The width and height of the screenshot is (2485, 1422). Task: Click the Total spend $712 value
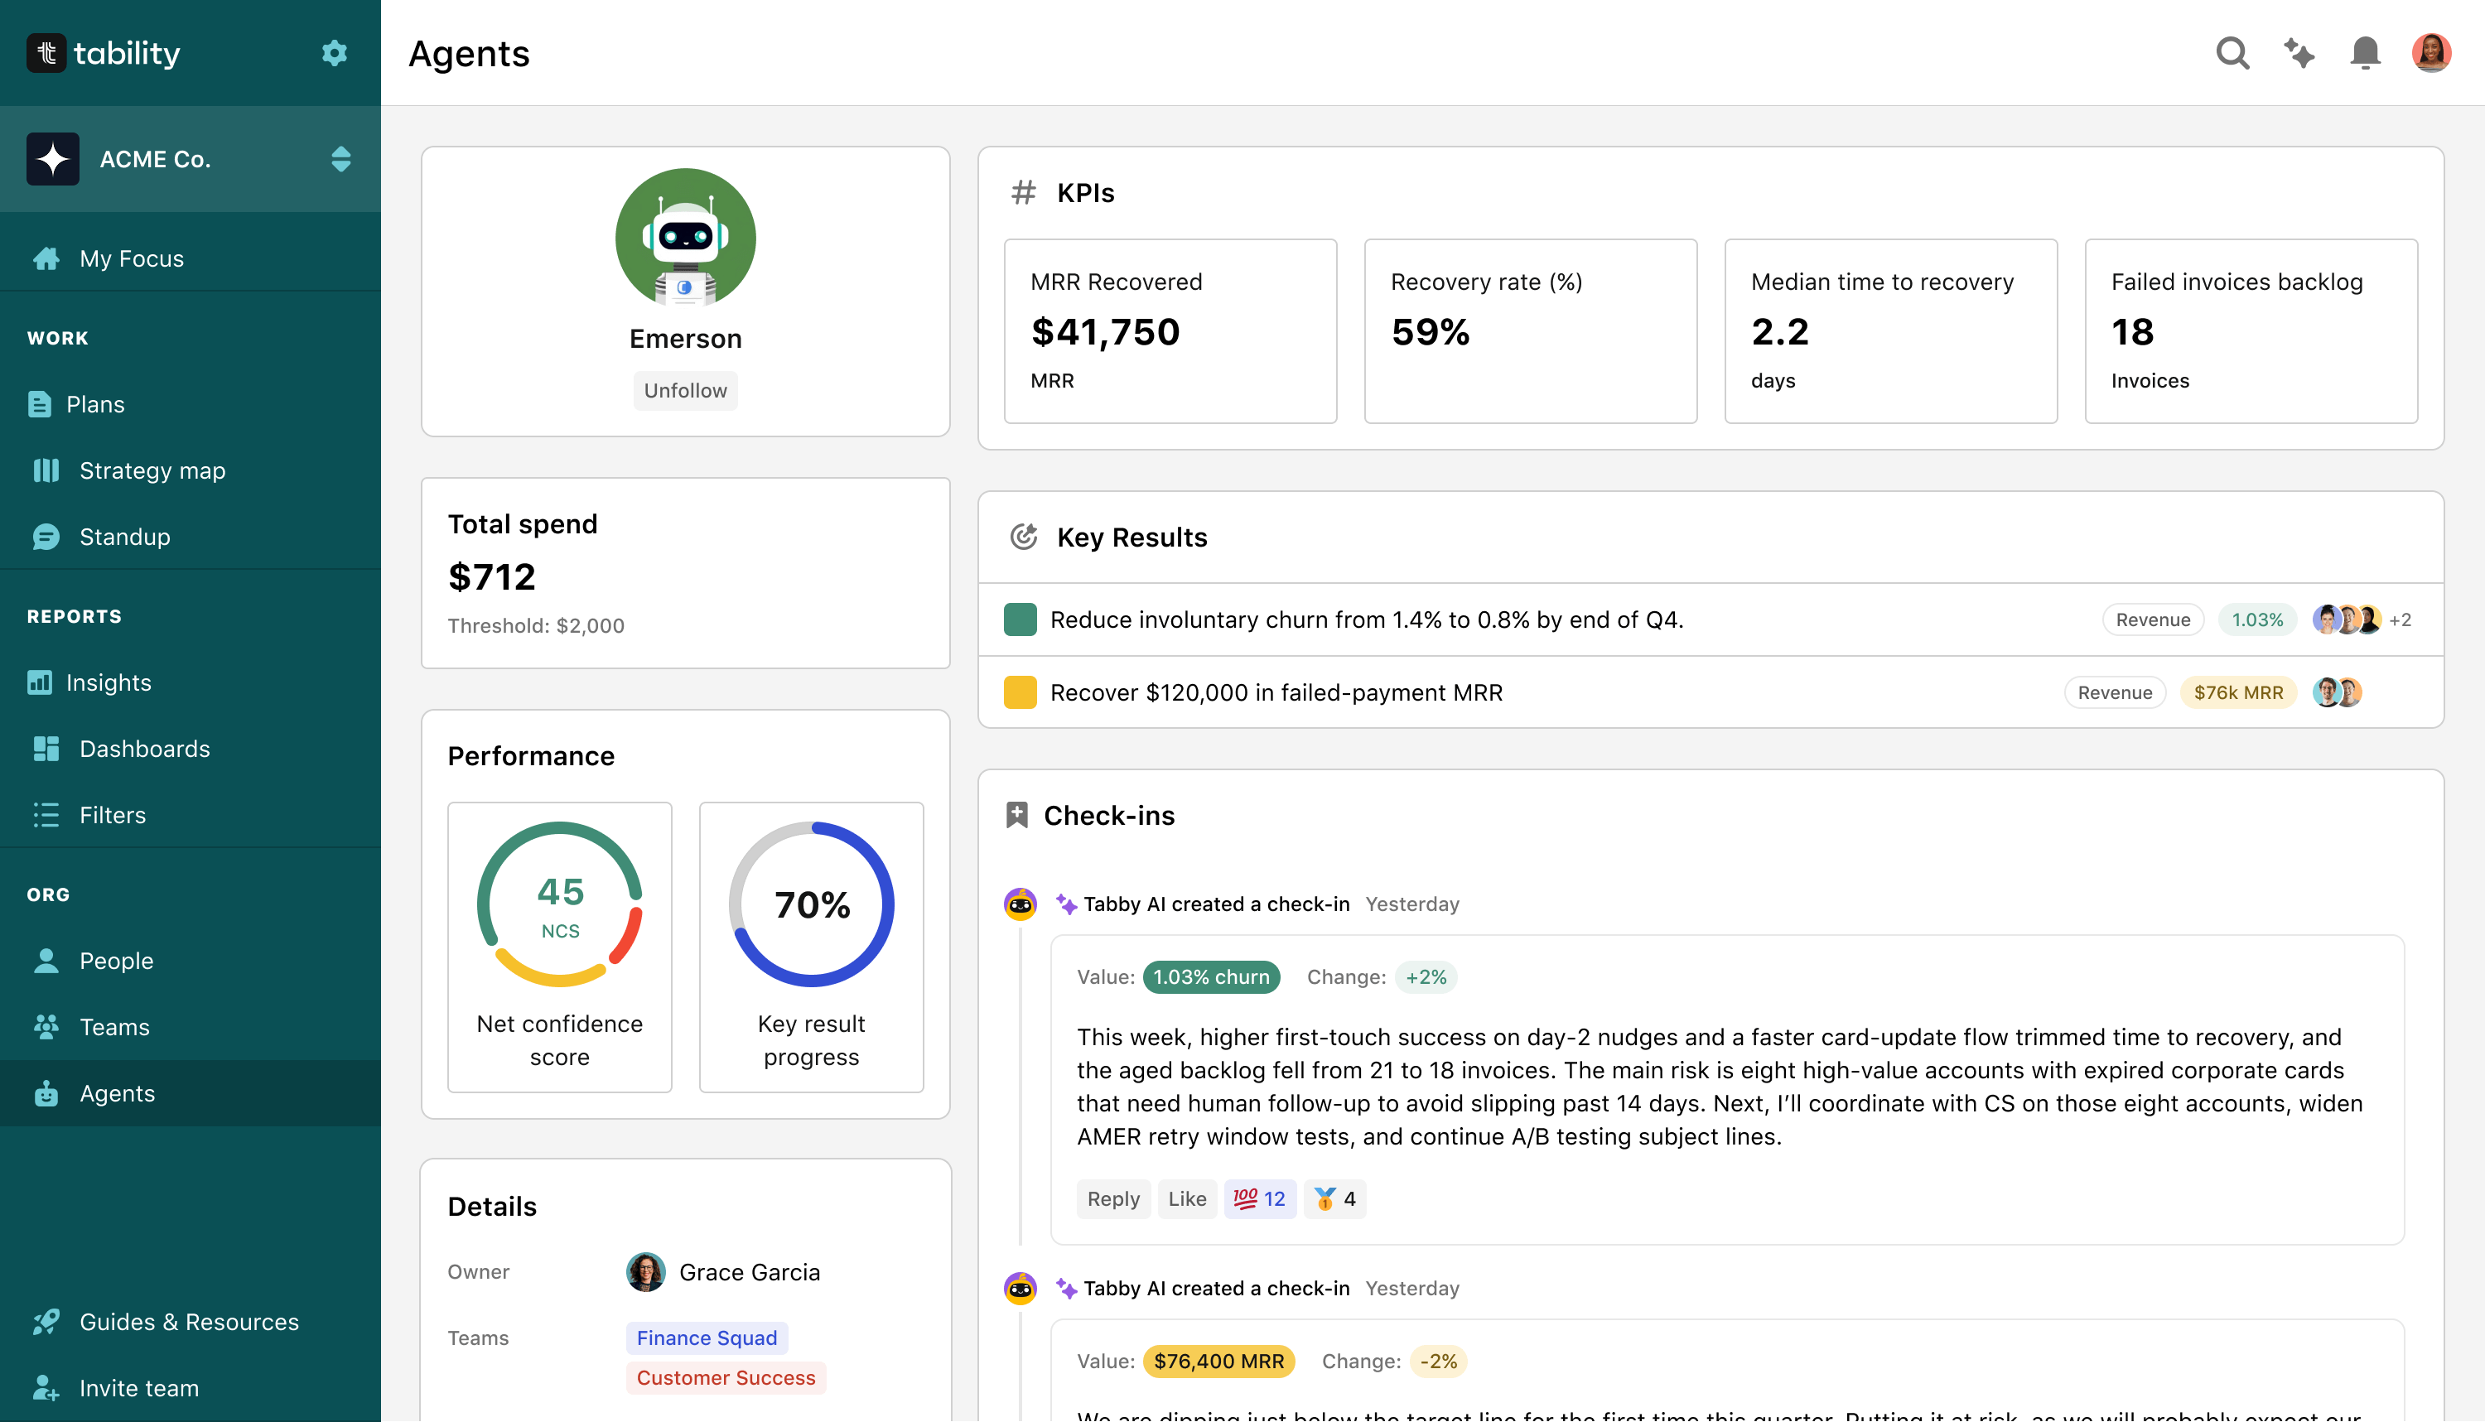click(492, 577)
